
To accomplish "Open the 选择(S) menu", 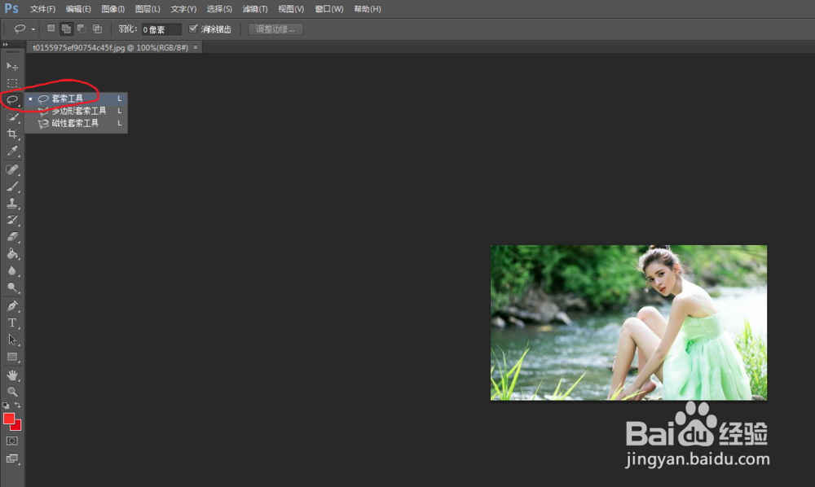I will tap(219, 9).
